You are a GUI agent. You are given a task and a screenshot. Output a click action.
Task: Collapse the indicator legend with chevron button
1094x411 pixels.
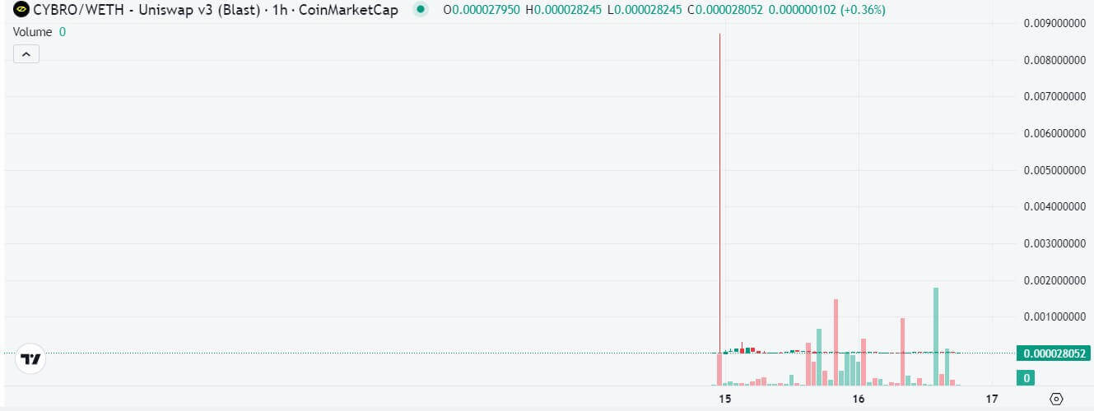(26, 54)
